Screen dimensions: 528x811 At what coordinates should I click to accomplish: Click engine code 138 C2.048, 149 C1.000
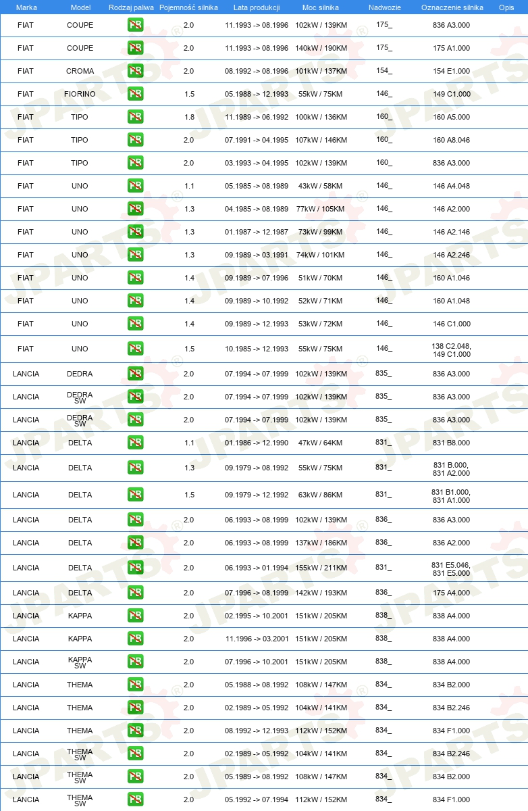click(452, 350)
